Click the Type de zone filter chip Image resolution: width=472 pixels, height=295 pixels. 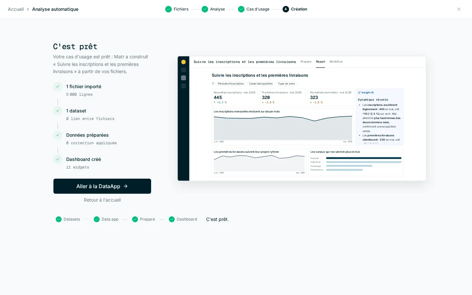[286, 84]
